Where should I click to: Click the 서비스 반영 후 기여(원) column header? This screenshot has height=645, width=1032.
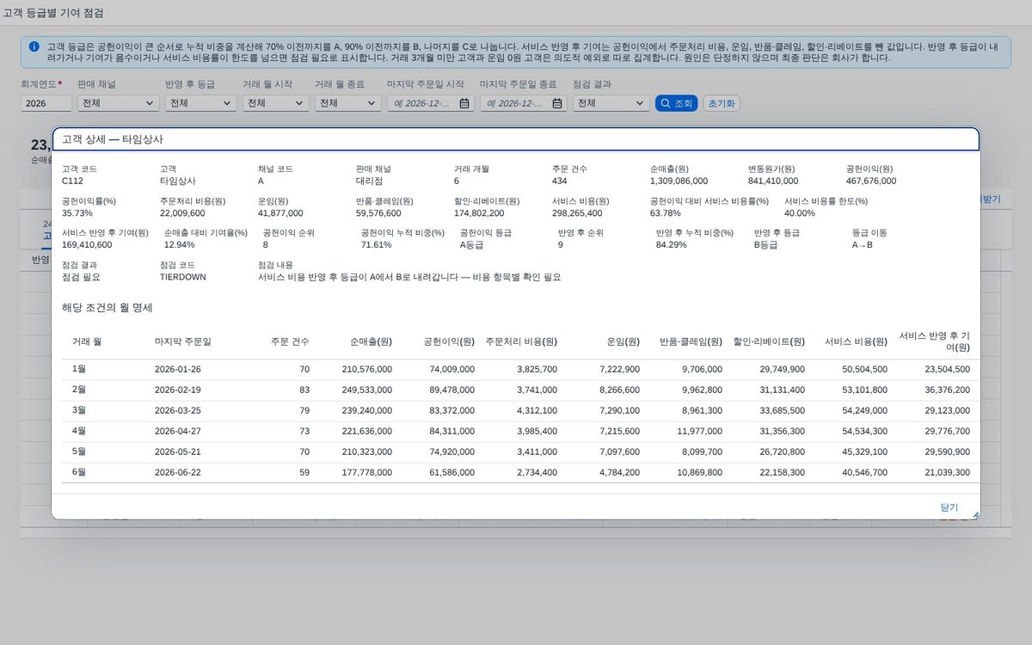(x=934, y=341)
